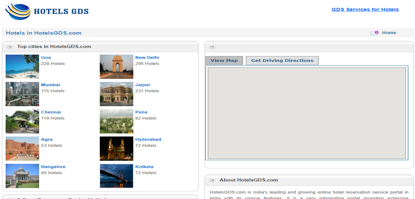Collapse the Top cities panel arrow
The height and width of the screenshot is (199, 415).
click(10, 47)
